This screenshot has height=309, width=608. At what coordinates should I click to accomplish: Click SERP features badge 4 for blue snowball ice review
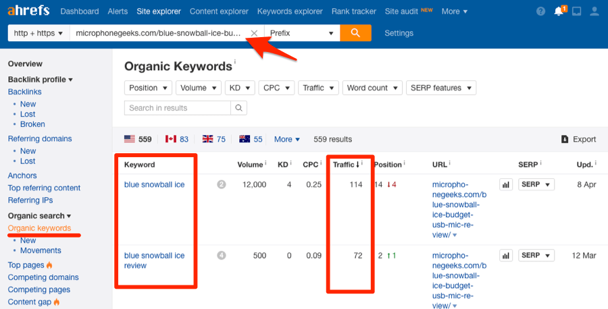pos(222,256)
